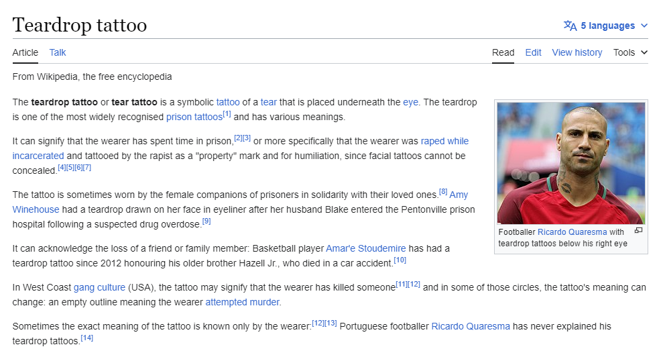Jump to citation [7]
The image size is (663, 355).
click(87, 168)
